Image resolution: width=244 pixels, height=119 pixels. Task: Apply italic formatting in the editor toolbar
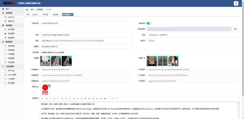(x=58, y=99)
